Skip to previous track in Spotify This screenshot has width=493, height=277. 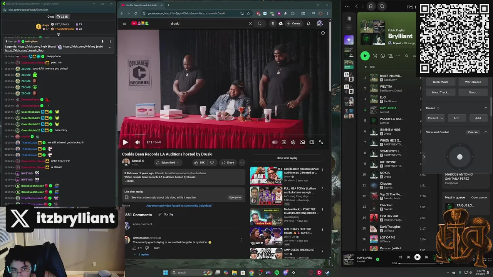[x=408, y=257]
